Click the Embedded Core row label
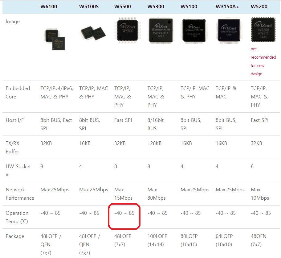Screen dimensions: 281x258 point(18,93)
